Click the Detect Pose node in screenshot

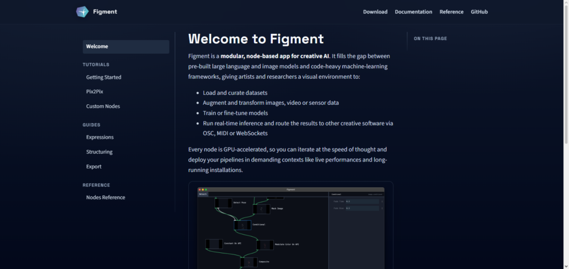tap(223, 203)
